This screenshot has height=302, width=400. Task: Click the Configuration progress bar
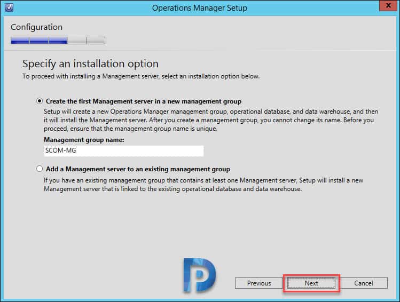click(58, 41)
